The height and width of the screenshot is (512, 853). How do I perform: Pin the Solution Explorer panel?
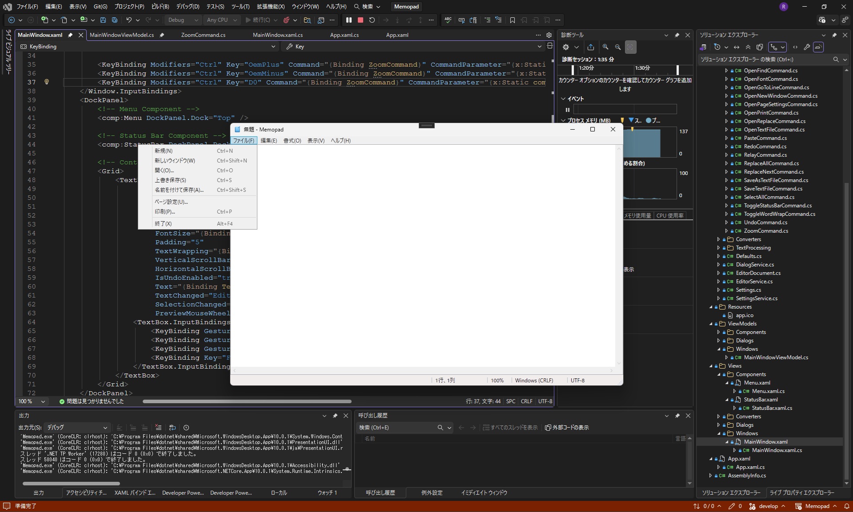pyautogui.click(x=834, y=35)
